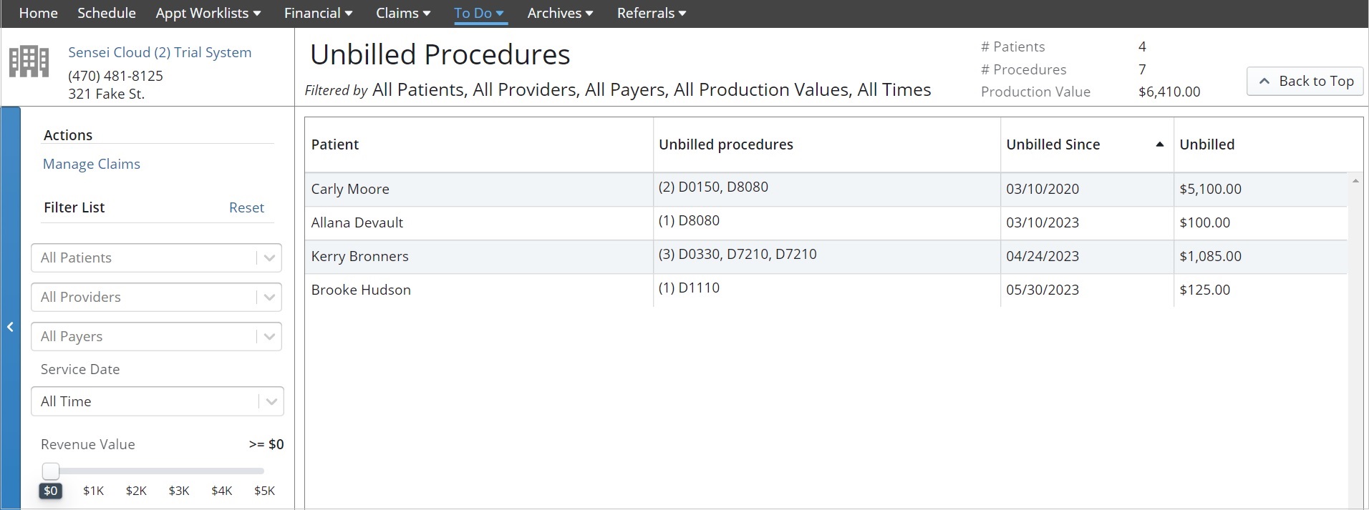Select the Brooke Hudson patient row

click(x=826, y=290)
